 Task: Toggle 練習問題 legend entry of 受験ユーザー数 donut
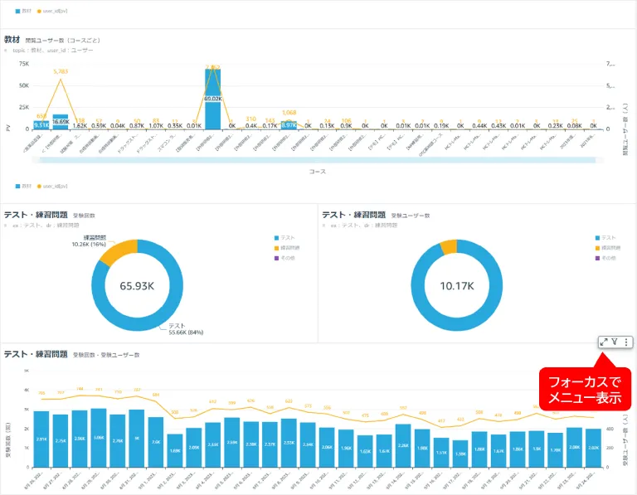coord(608,248)
